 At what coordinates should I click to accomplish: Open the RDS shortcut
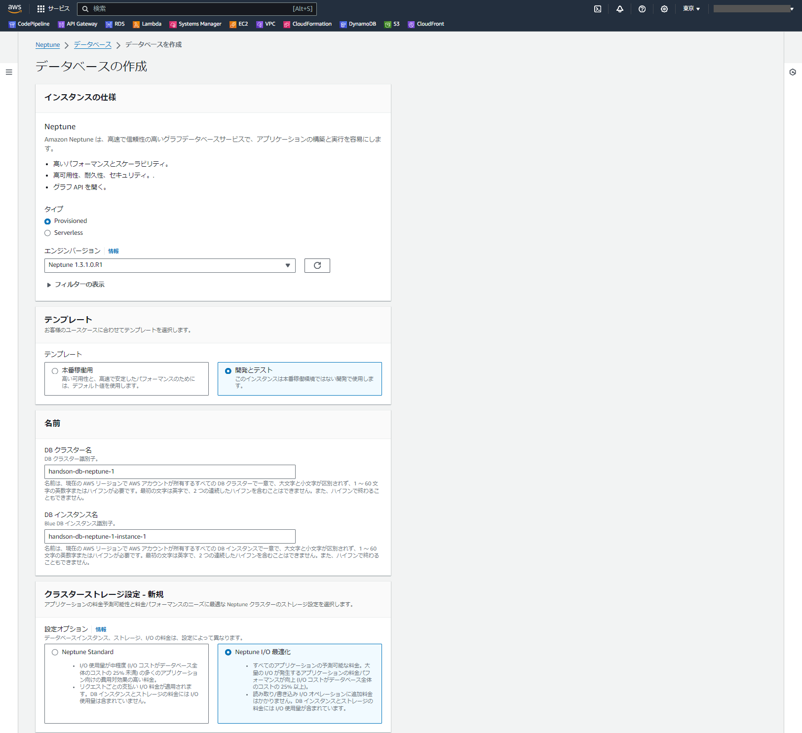pos(115,24)
